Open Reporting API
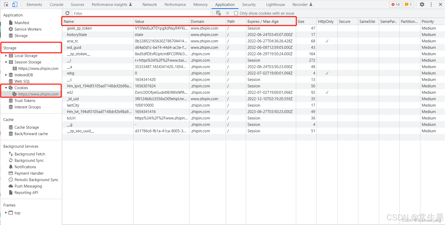The image size is (445, 225). click(x=26, y=192)
